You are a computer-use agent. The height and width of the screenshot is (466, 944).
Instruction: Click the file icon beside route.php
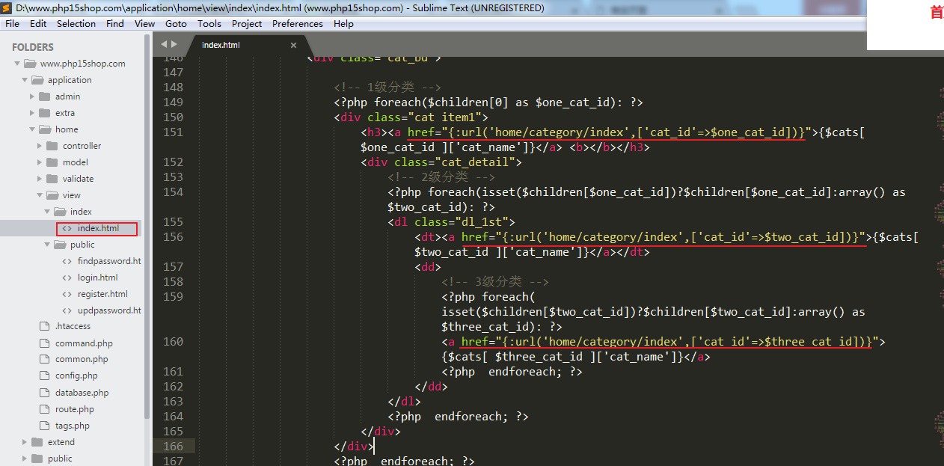coord(44,409)
